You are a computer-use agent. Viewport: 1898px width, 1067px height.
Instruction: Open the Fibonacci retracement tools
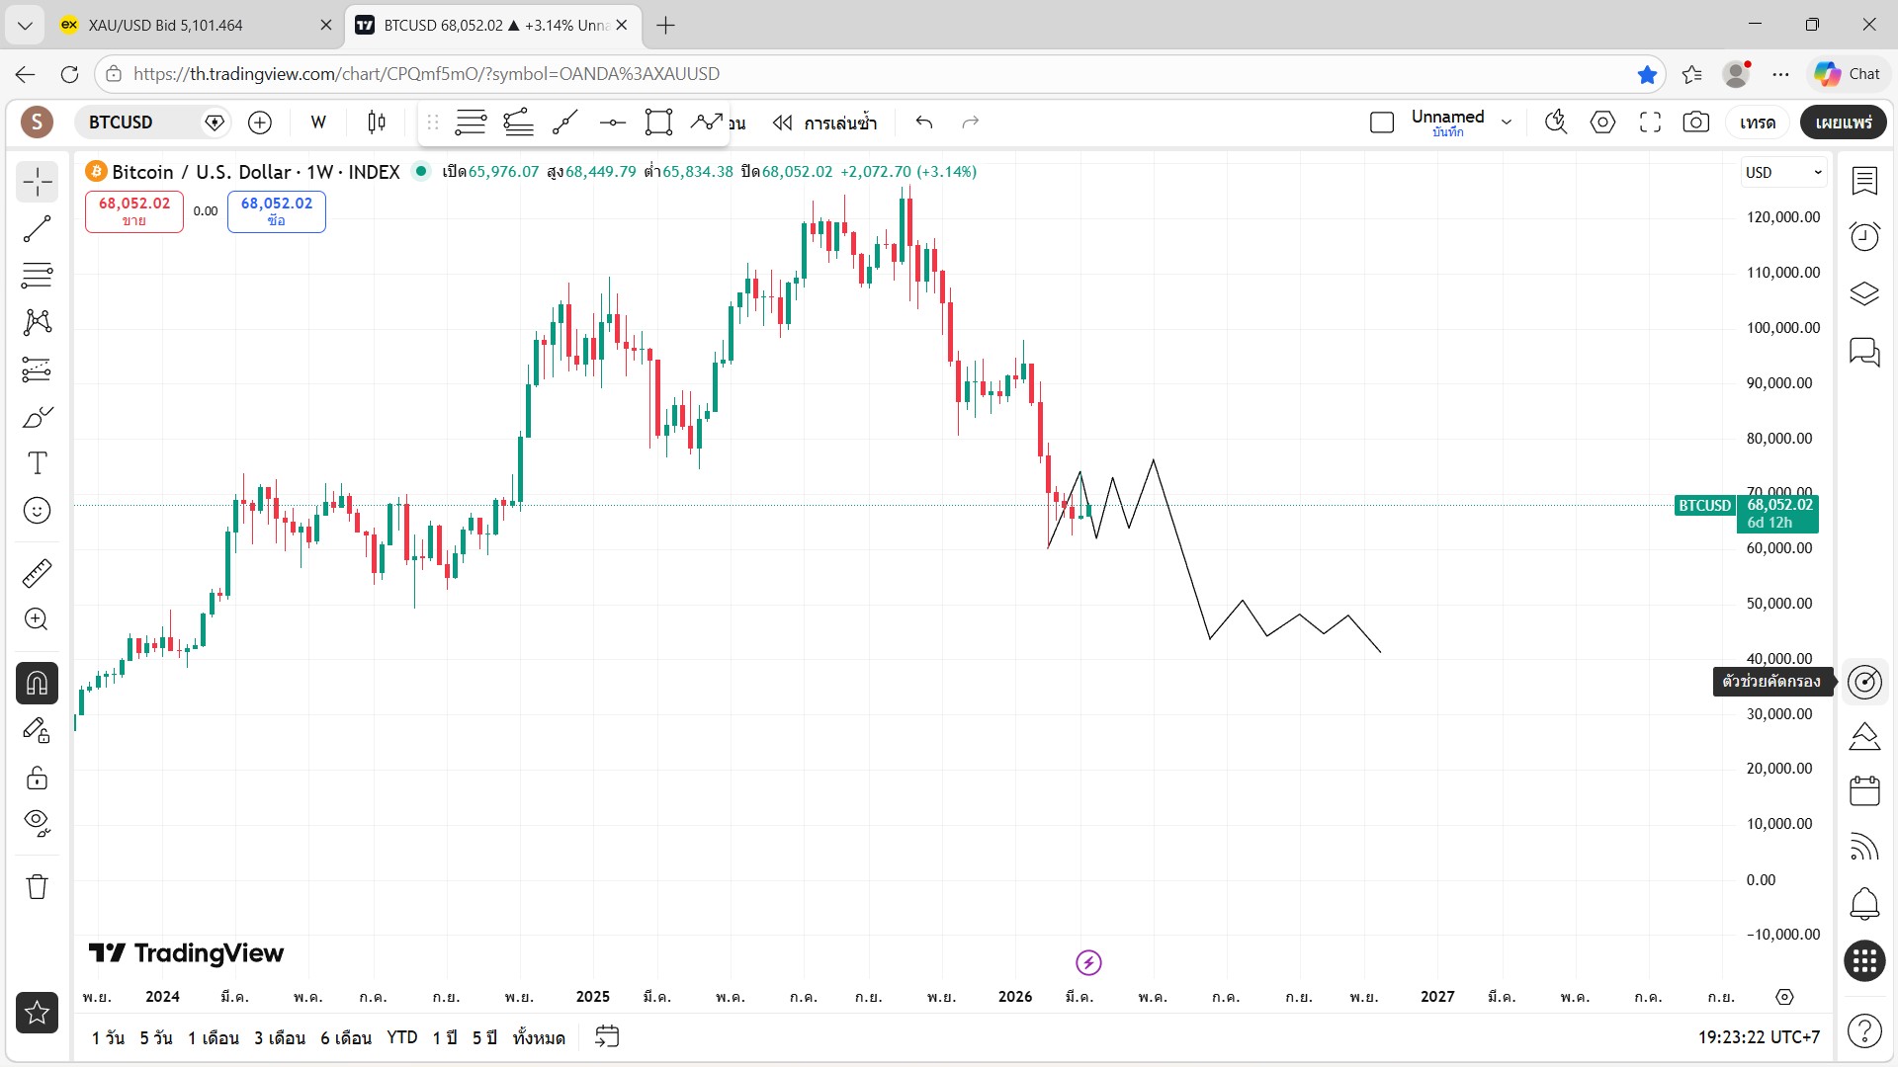[37, 275]
